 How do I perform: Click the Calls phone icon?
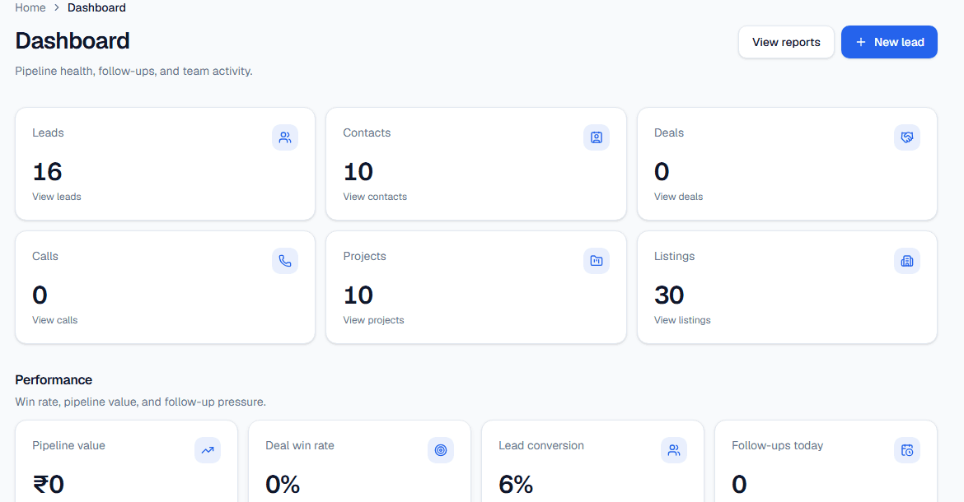(284, 261)
